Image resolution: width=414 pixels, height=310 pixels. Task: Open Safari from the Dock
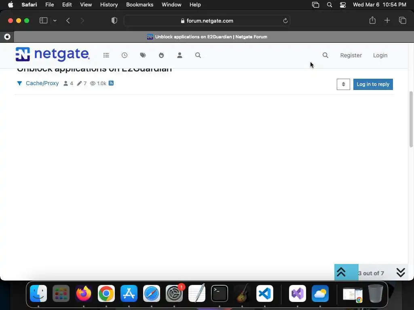tap(152, 293)
